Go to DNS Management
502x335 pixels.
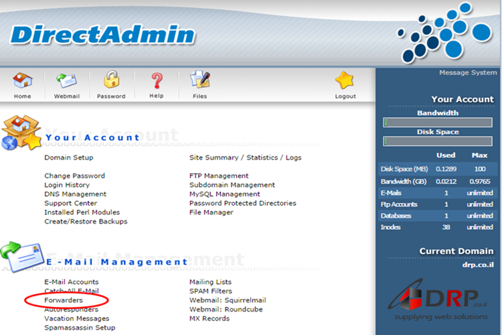(75, 194)
